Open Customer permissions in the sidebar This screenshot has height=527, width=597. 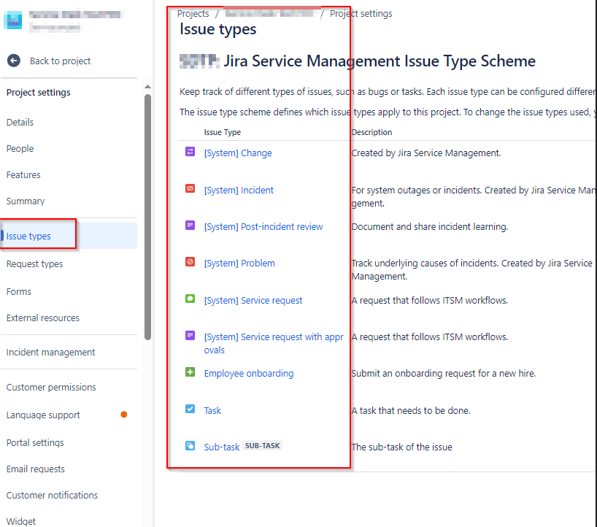click(51, 388)
